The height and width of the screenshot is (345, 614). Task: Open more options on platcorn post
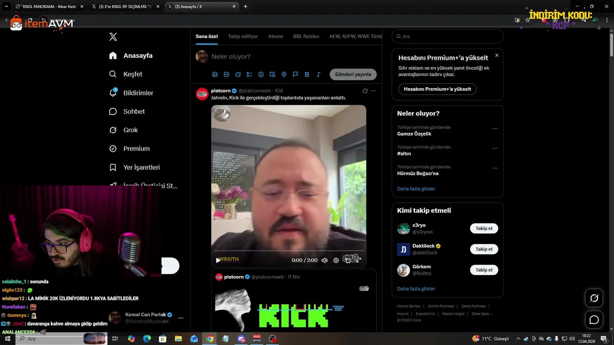(x=374, y=91)
